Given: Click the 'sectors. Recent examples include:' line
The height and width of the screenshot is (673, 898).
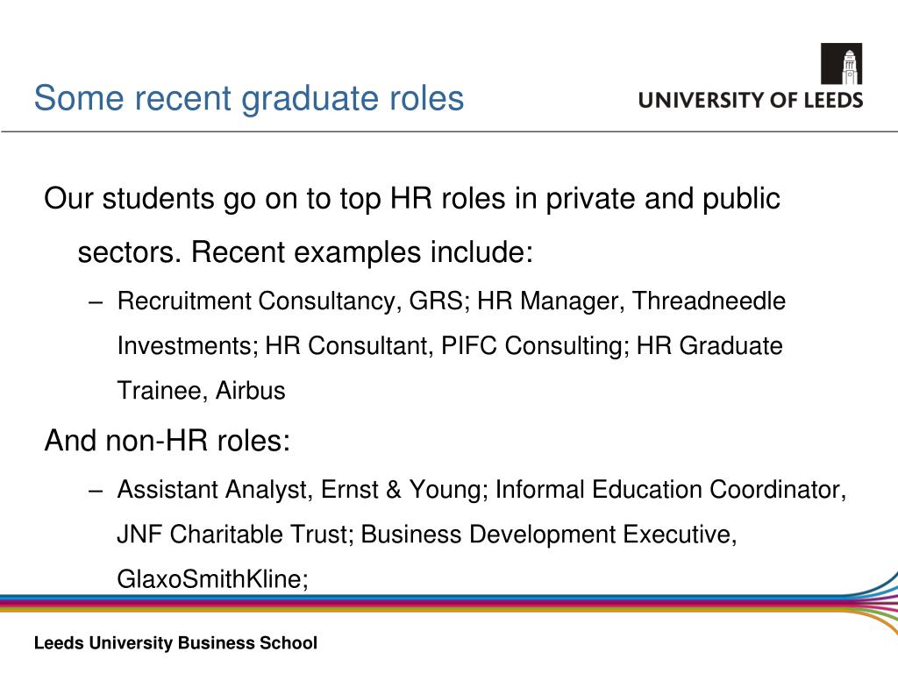Looking at the screenshot, I should coord(305,252).
